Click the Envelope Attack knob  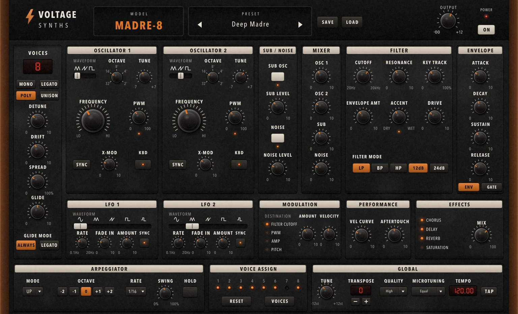(480, 77)
